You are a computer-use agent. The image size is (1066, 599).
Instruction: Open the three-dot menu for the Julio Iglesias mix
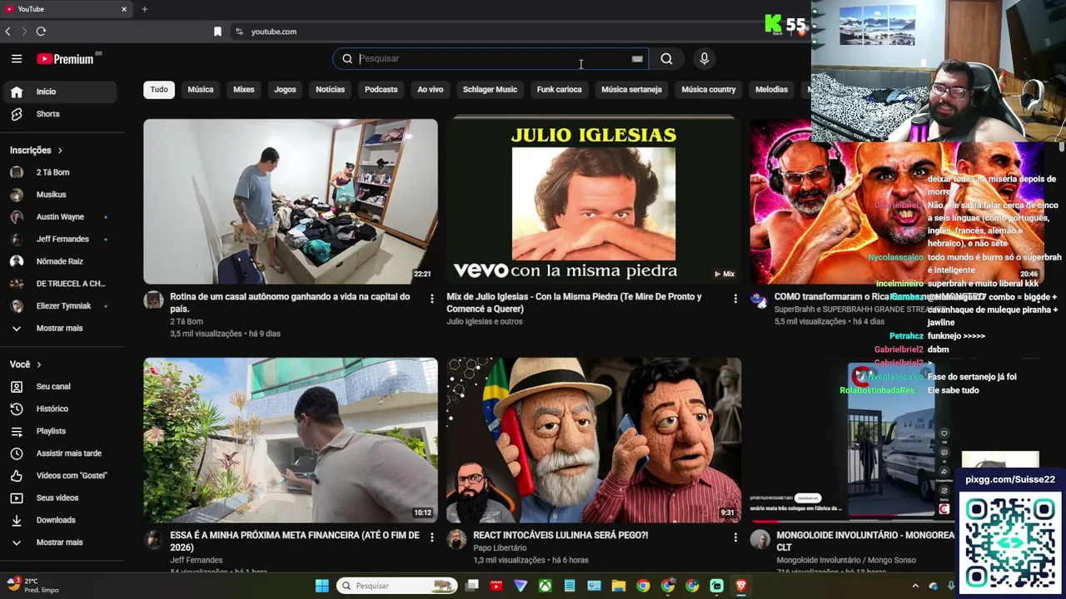click(735, 298)
